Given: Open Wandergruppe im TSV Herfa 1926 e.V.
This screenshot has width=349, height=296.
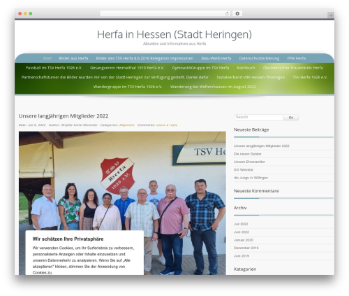Looking at the screenshot, I should (x=128, y=87).
